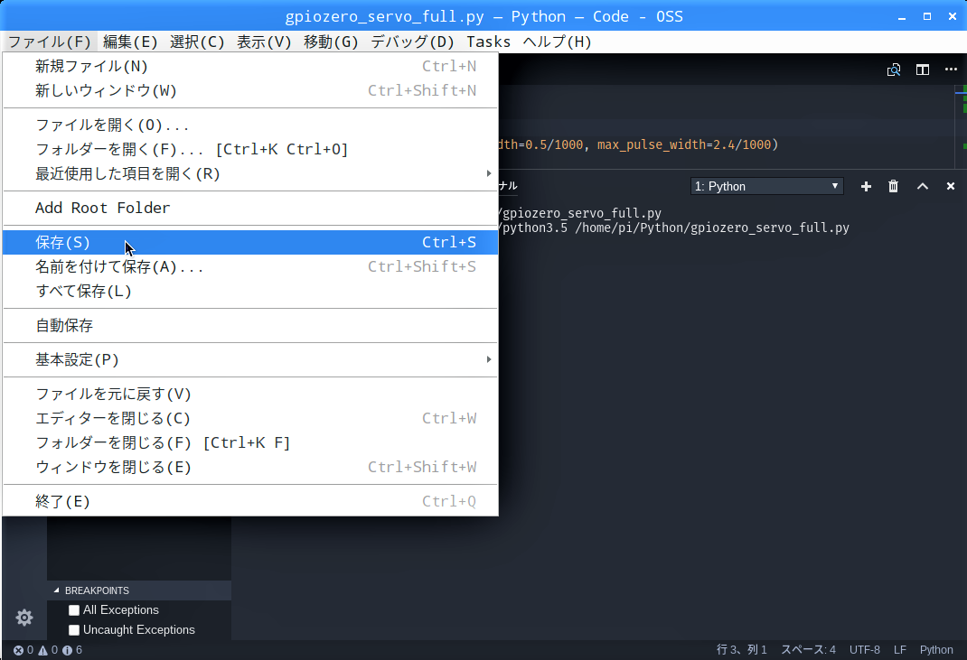
Task: Select すべて保存(L) menu entry
Action: tap(249, 291)
